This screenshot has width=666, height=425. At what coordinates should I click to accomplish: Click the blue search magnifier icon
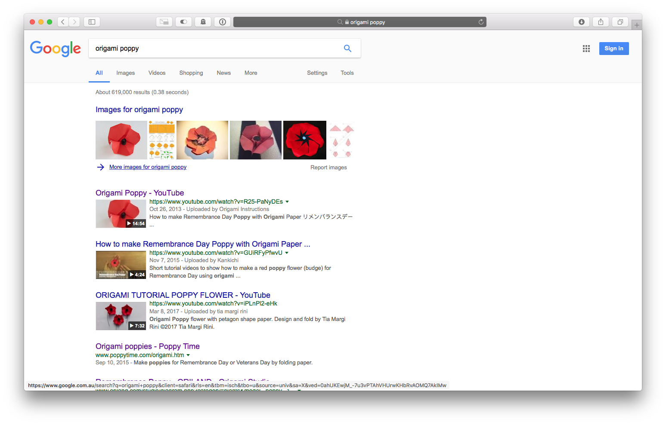(x=347, y=49)
